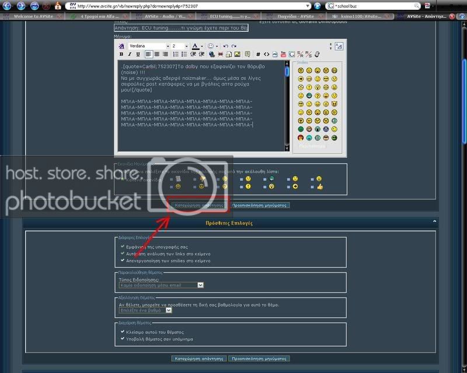Image resolution: width=467 pixels, height=373 pixels.
Task: Wrap selection in HTML tags (<> icon)
Action: coord(266,54)
